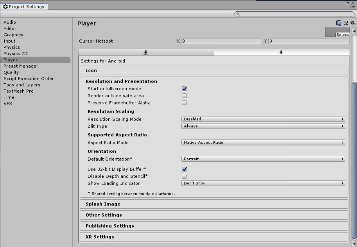Switch to the Android platform tab icon
The width and height of the screenshot is (357, 247).
pyautogui.click(x=282, y=52)
